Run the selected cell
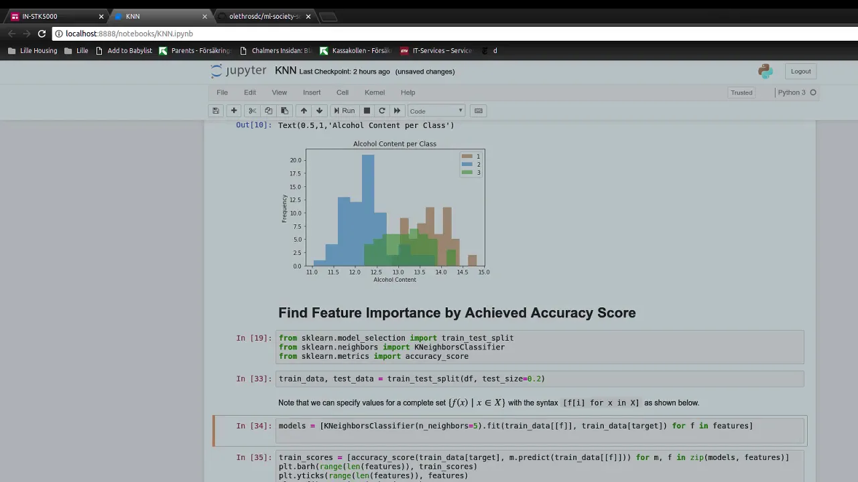 click(x=345, y=110)
